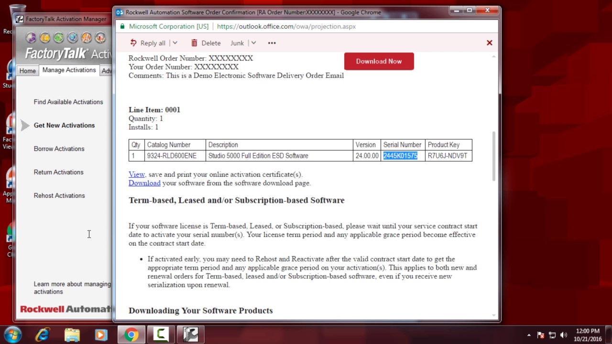The height and width of the screenshot is (344, 612).
Task: Click the purple round icon in FactoryTalk header
Action: tap(31, 37)
